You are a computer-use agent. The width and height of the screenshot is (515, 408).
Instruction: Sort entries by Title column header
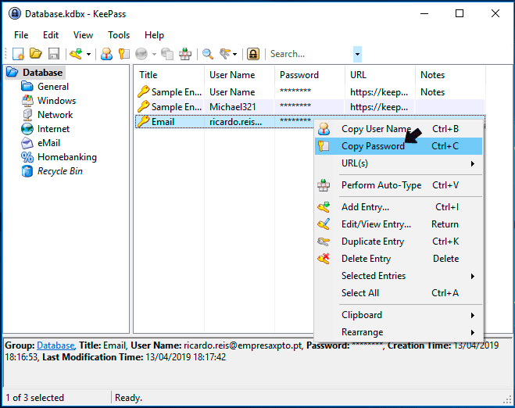[x=170, y=75]
